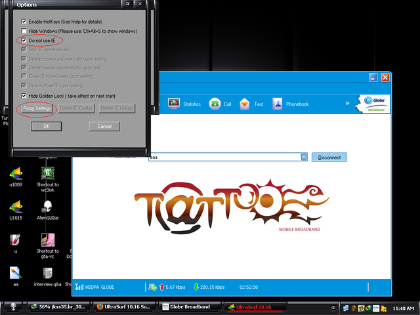
Task: Open the Statistics icon in Globe Broadband
Action: (x=173, y=104)
